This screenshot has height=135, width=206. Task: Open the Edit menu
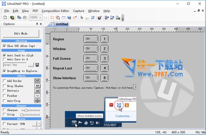[x=15, y=11]
